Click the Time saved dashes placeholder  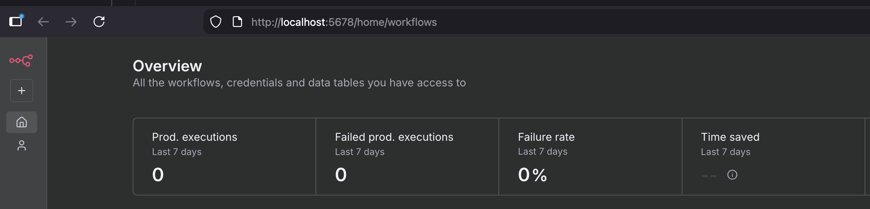coord(709,176)
